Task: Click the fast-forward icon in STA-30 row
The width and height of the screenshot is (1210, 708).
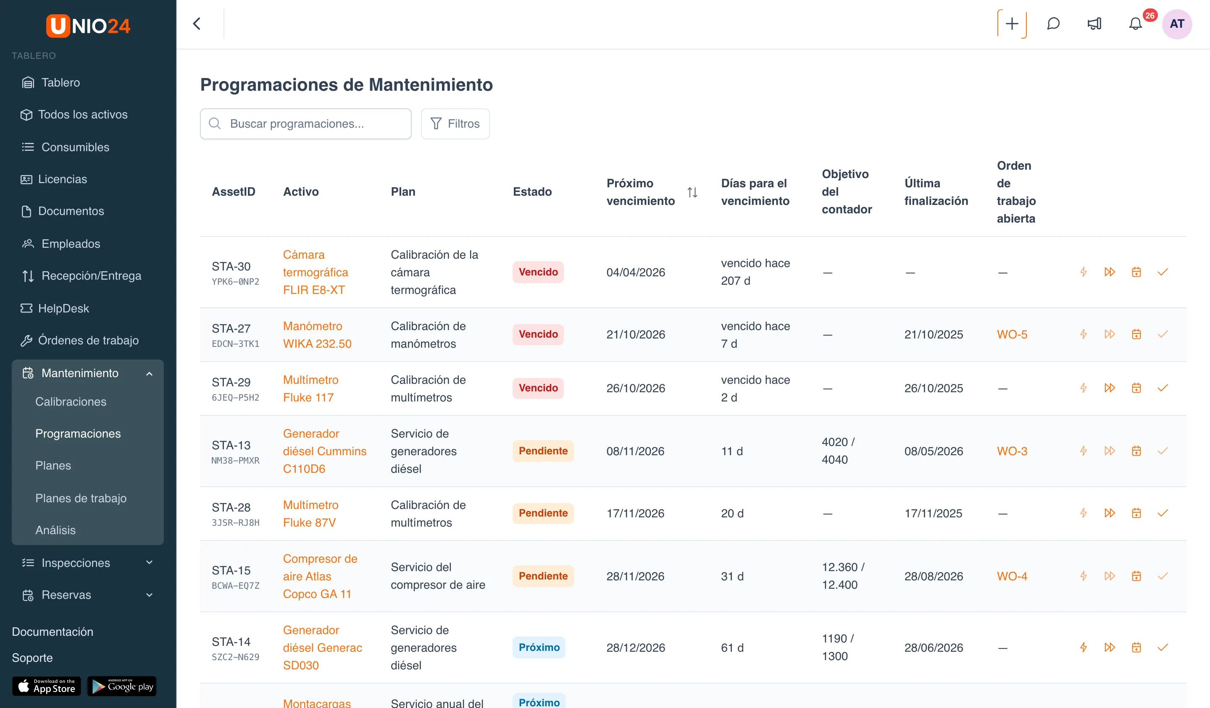Action: (x=1110, y=272)
